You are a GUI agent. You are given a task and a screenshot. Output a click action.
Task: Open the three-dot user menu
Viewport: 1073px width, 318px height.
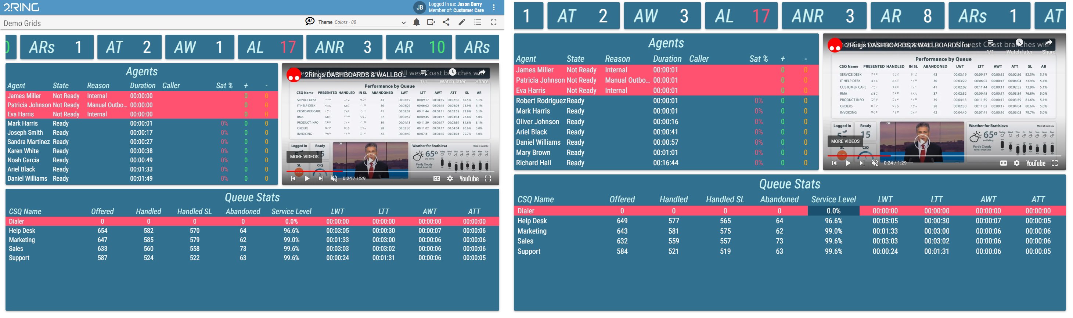(x=494, y=7)
